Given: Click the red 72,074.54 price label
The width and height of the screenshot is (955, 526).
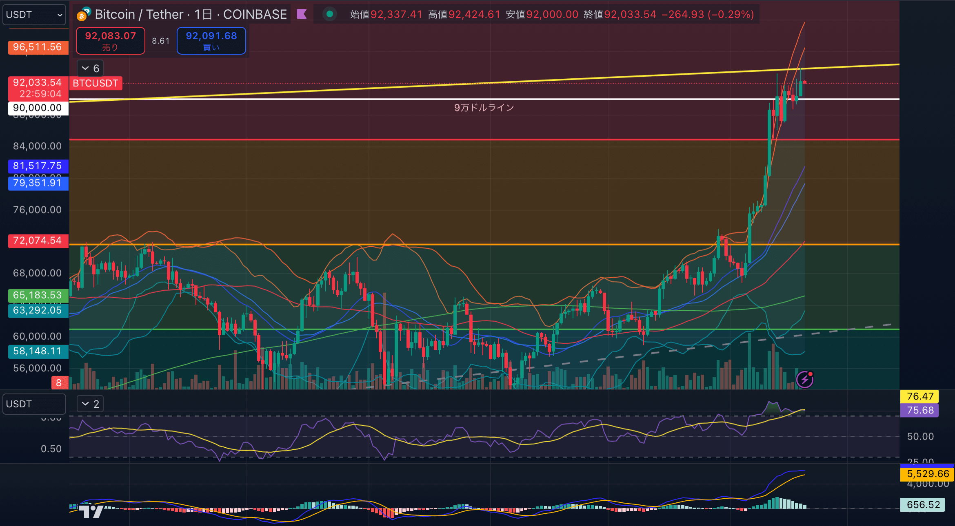Looking at the screenshot, I should coord(38,241).
